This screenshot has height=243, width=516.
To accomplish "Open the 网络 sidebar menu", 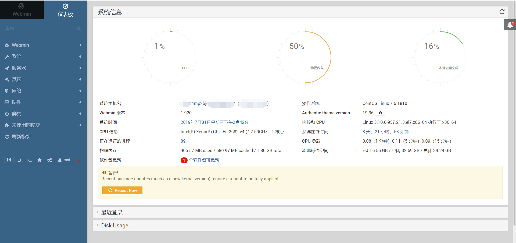I will 17,91.
